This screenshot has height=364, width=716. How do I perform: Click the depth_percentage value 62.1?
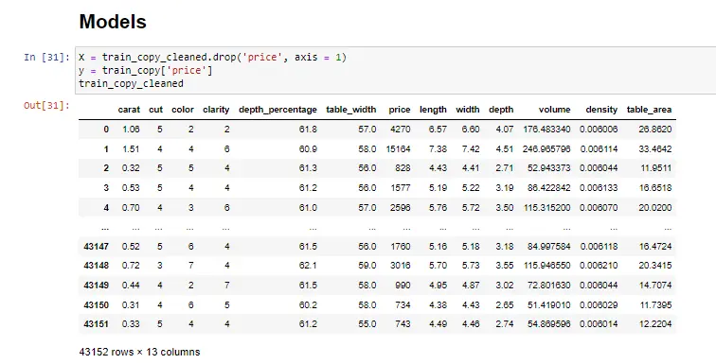[x=308, y=265]
